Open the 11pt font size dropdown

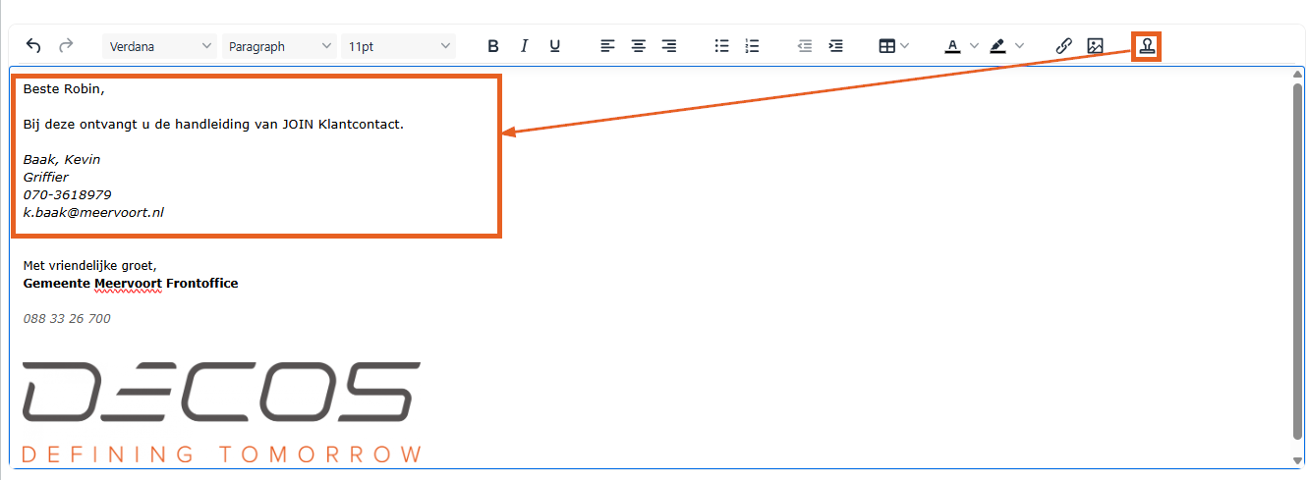[x=399, y=46]
